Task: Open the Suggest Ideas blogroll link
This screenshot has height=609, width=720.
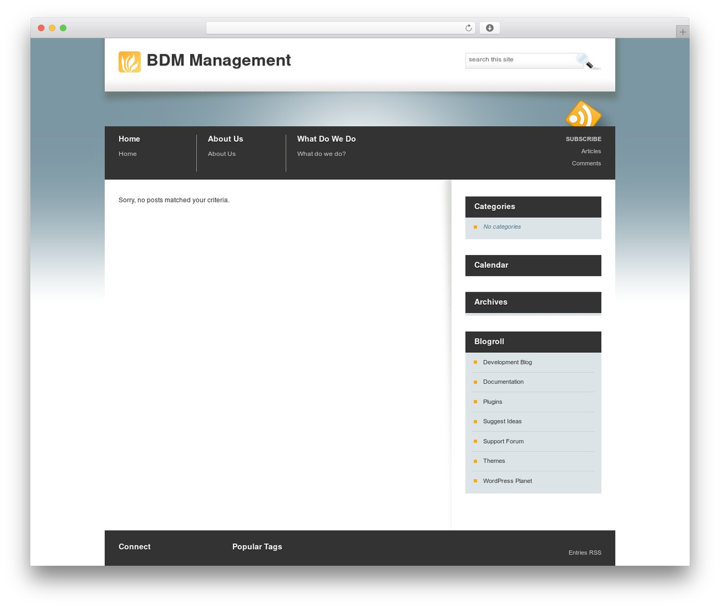Action: pos(502,421)
